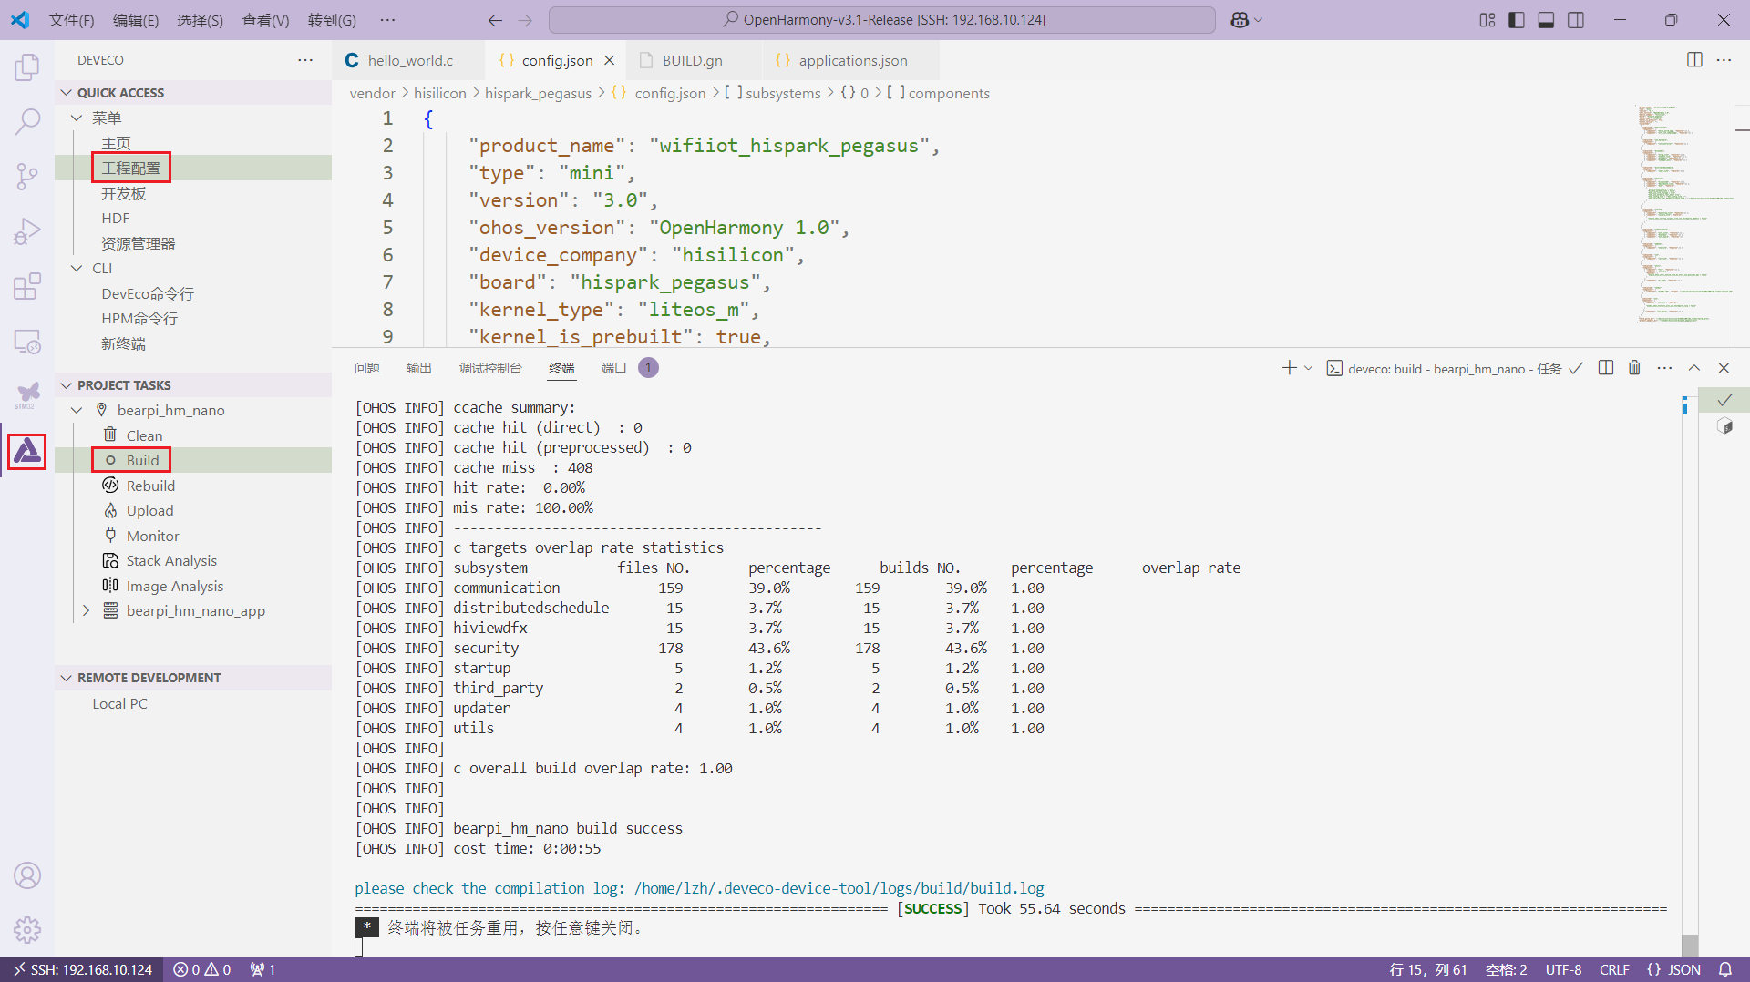This screenshot has width=1750, height=982.
Task: Open Run and Debug view
Action: tap(27, 231)
